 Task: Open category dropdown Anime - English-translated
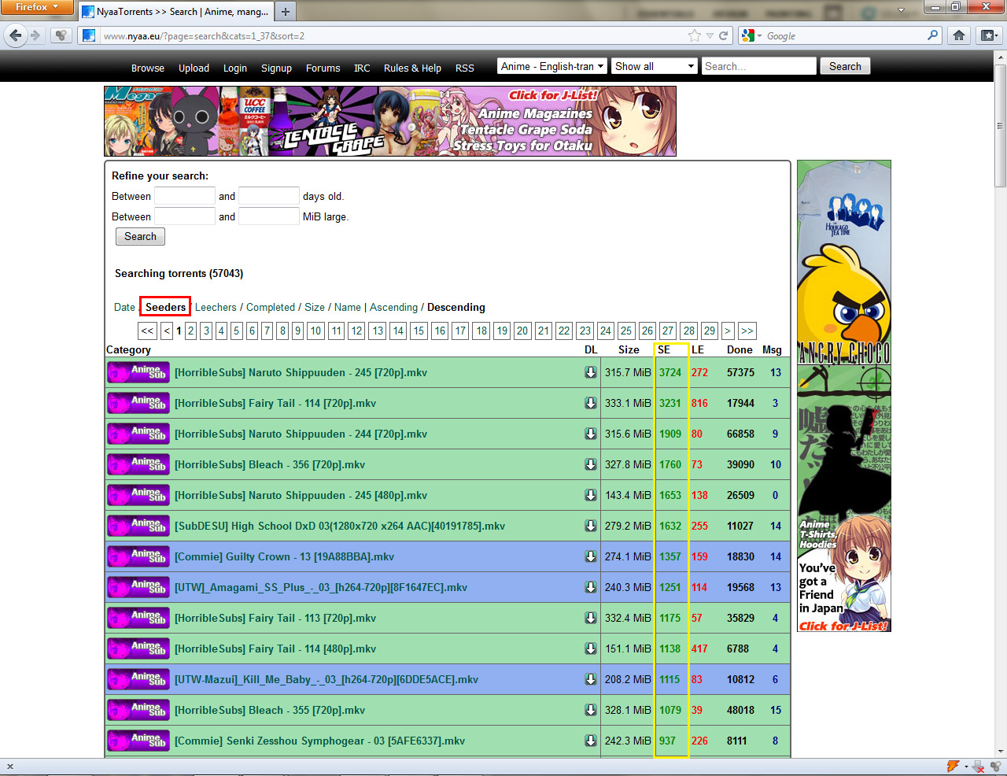(552, 66)
